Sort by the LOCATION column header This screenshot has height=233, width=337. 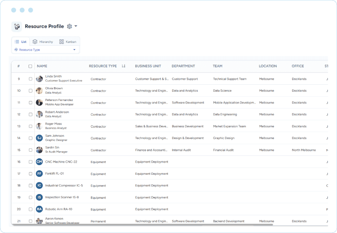point(268,66)
